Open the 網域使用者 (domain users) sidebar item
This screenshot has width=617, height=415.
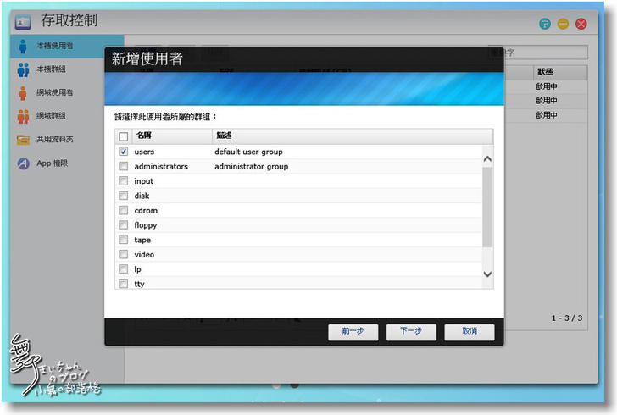pyautogui.click(x=67, y=93)
